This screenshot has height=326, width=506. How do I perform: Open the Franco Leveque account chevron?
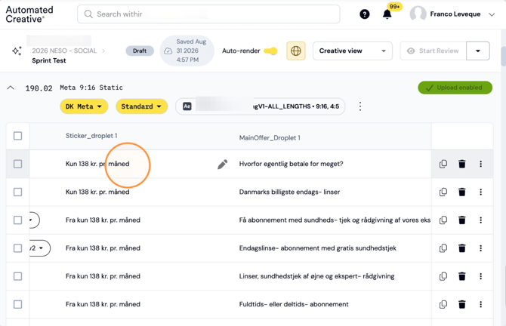point(492,14)
